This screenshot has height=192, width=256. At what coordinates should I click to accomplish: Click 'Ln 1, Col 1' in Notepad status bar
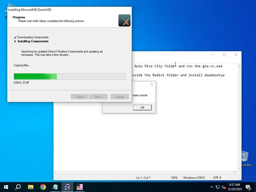pos(143,178)
